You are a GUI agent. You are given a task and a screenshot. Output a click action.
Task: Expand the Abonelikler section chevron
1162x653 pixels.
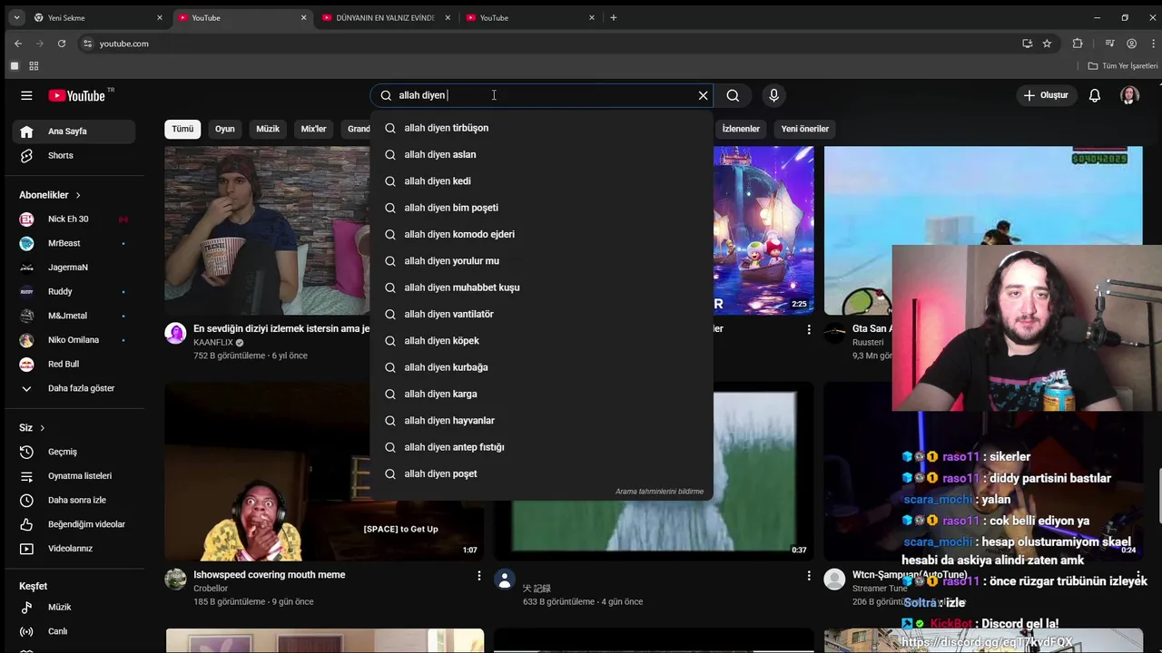(x=78, y=195)
